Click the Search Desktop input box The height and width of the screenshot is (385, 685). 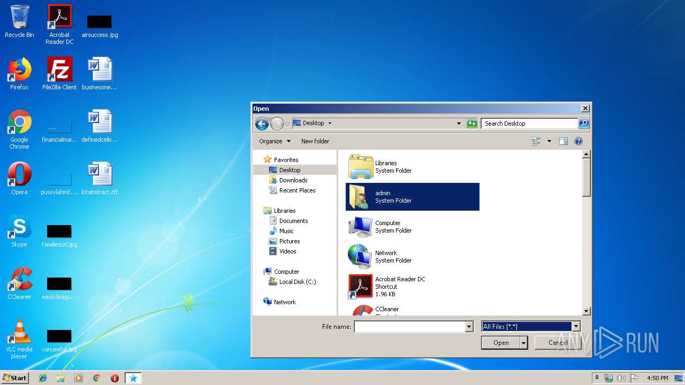530,124
